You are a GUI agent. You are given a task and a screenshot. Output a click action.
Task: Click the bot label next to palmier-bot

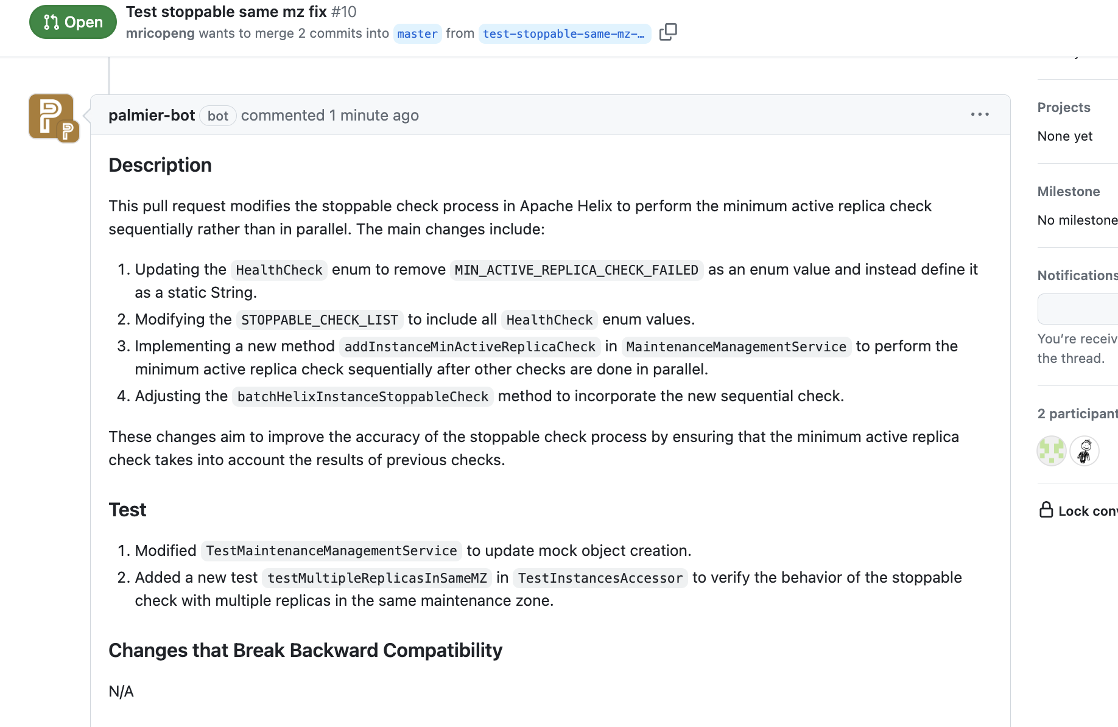(x=217, y=116)
